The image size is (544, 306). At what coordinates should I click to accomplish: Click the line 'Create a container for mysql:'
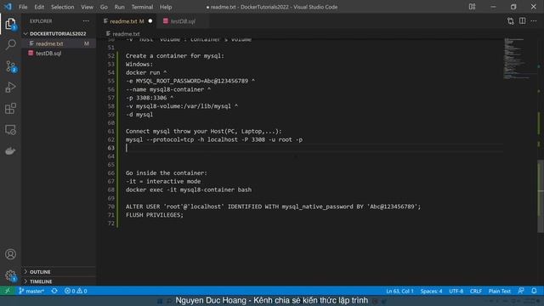[175, 56]
